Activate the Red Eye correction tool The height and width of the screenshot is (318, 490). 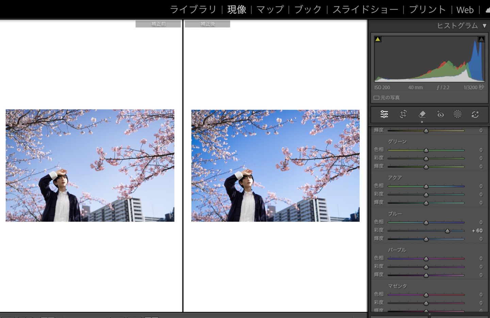pyautogui.click(x=440, y=114)
